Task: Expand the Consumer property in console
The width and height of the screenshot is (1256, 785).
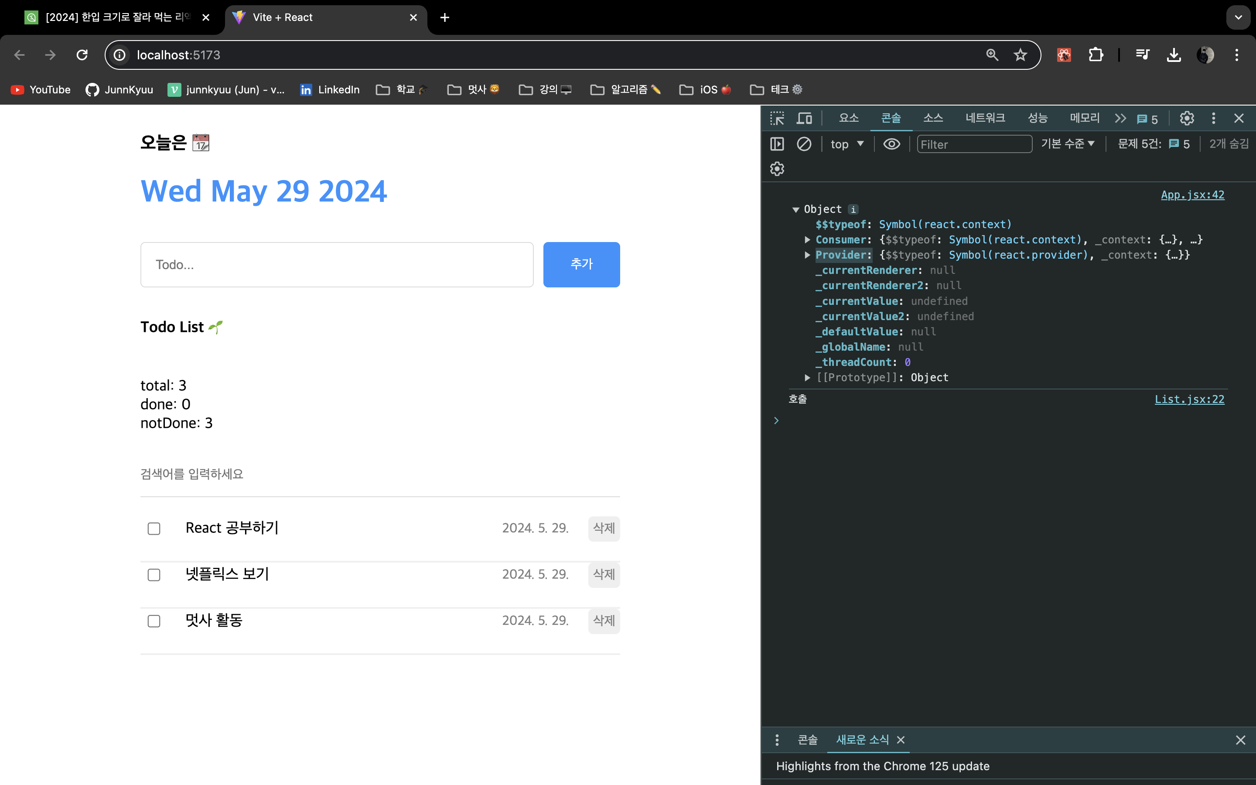Action: click(x=808, y=240)
